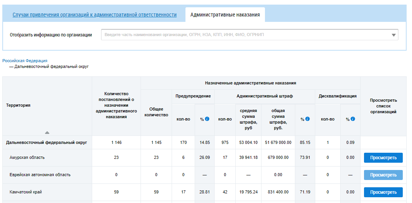Click Дальневосточный федеральный округ in the breadcrumb
Screen dimensions: 412x203
(x=51, y=66)
